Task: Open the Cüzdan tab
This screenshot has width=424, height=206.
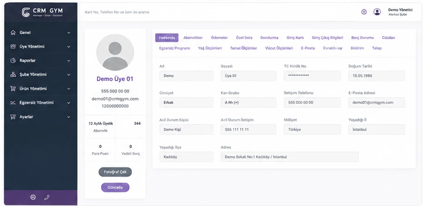Action: (x=388, y=38)
